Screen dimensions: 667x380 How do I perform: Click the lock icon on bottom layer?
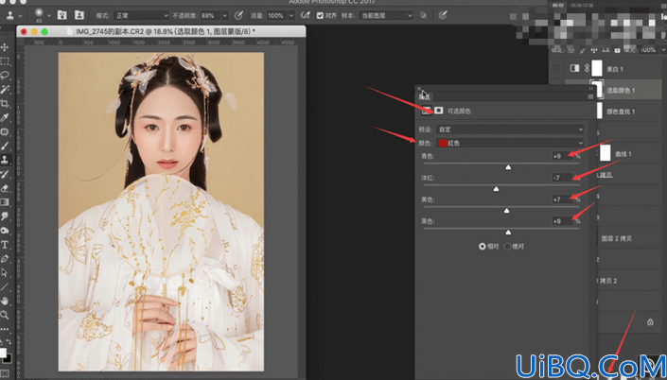[650, 321]
